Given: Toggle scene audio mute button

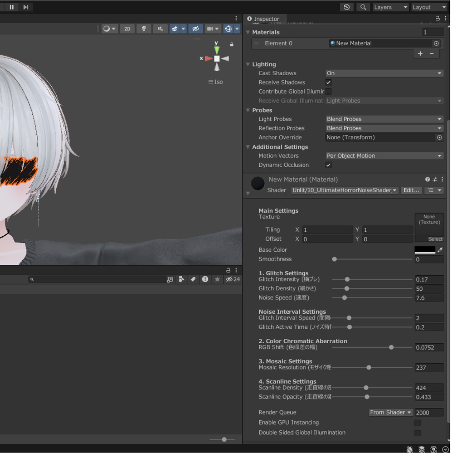Looking at the screenshot, I should (160, 29).
